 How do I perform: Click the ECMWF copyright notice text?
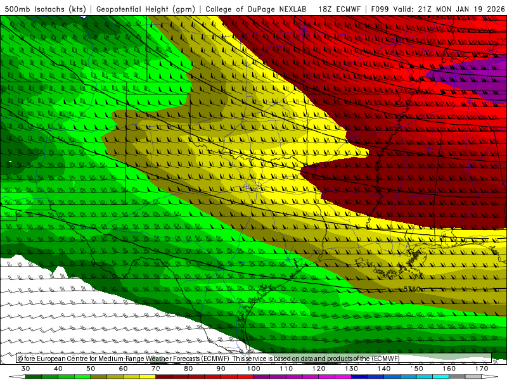(209, 358)
